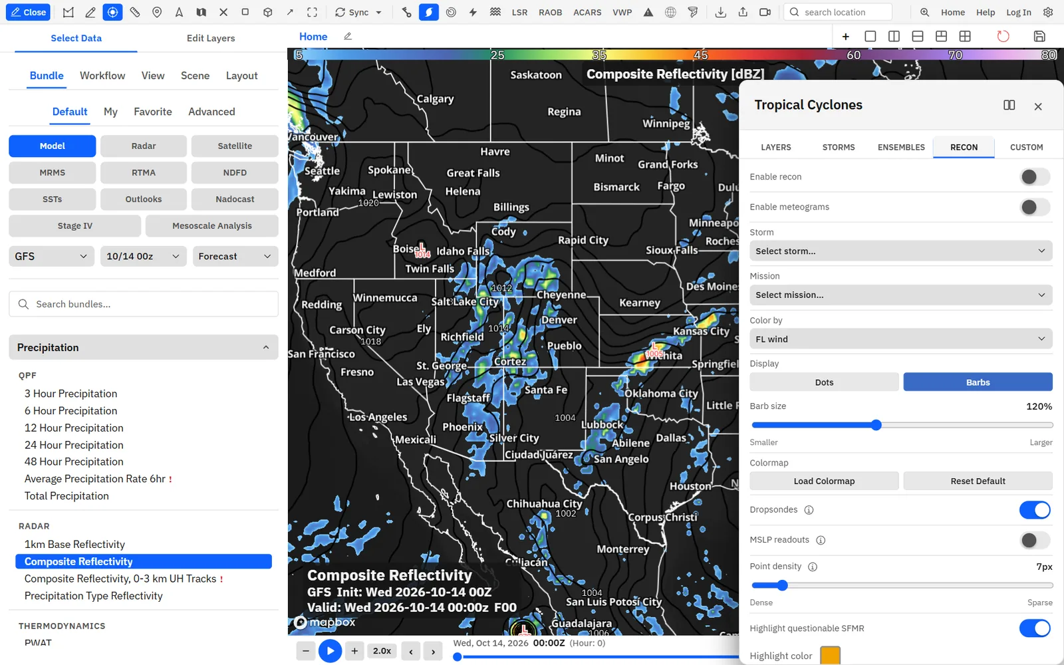1064x665 pixels.
Task: Click the video camera record icon
Action: pos(765,12)
